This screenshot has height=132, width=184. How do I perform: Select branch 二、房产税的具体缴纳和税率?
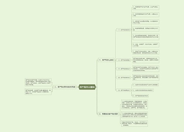[x=65, y=87]
